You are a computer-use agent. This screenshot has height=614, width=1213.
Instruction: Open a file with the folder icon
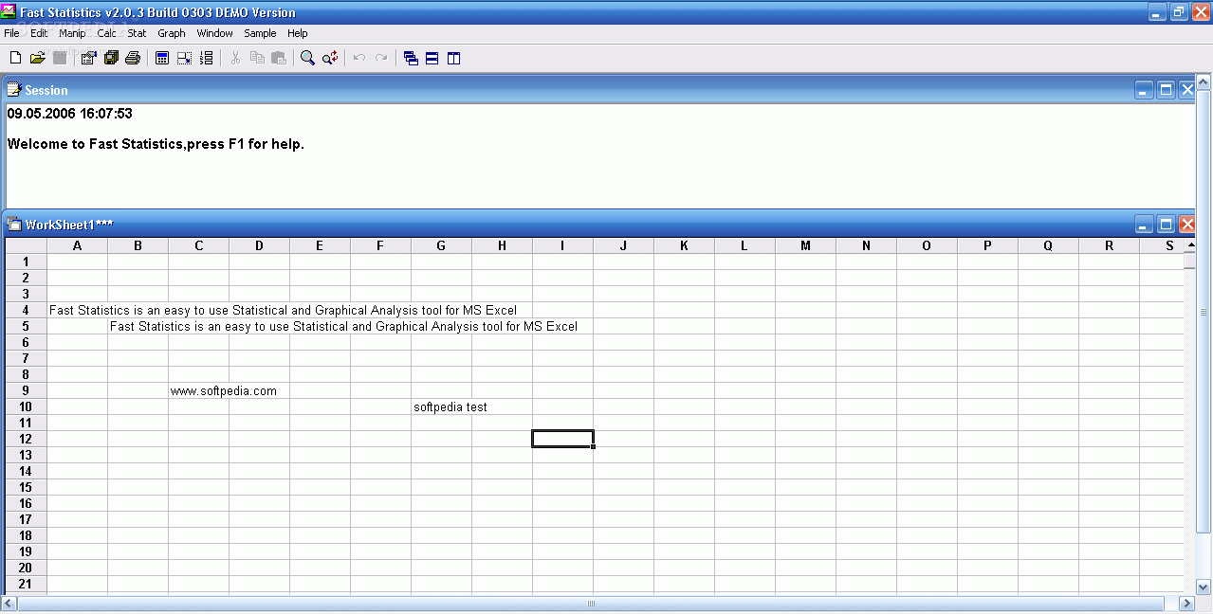38,58
